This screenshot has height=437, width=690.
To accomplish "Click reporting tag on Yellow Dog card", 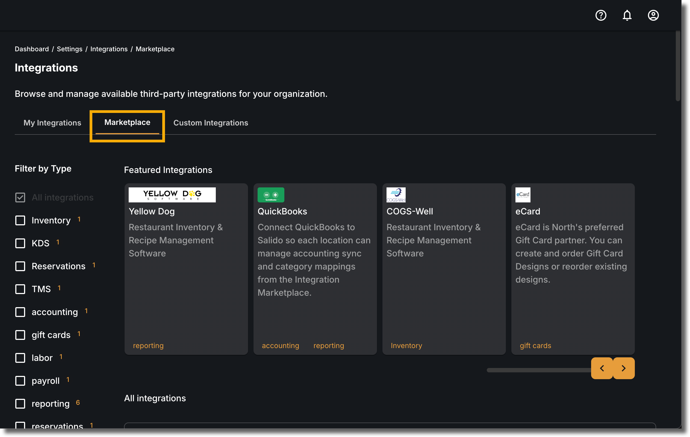I will coord(148,345).
